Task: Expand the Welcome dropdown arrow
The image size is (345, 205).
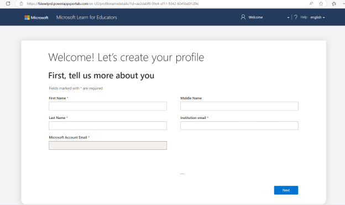Action: [288, 18]
